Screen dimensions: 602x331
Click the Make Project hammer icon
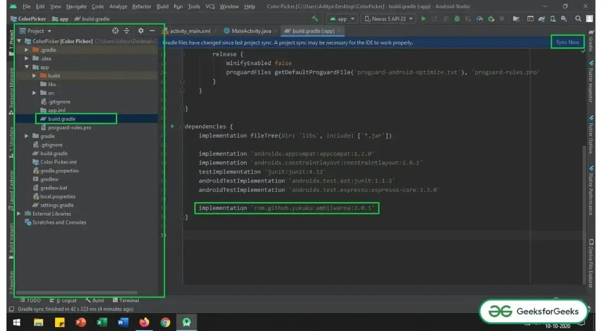tap(315, 19)
